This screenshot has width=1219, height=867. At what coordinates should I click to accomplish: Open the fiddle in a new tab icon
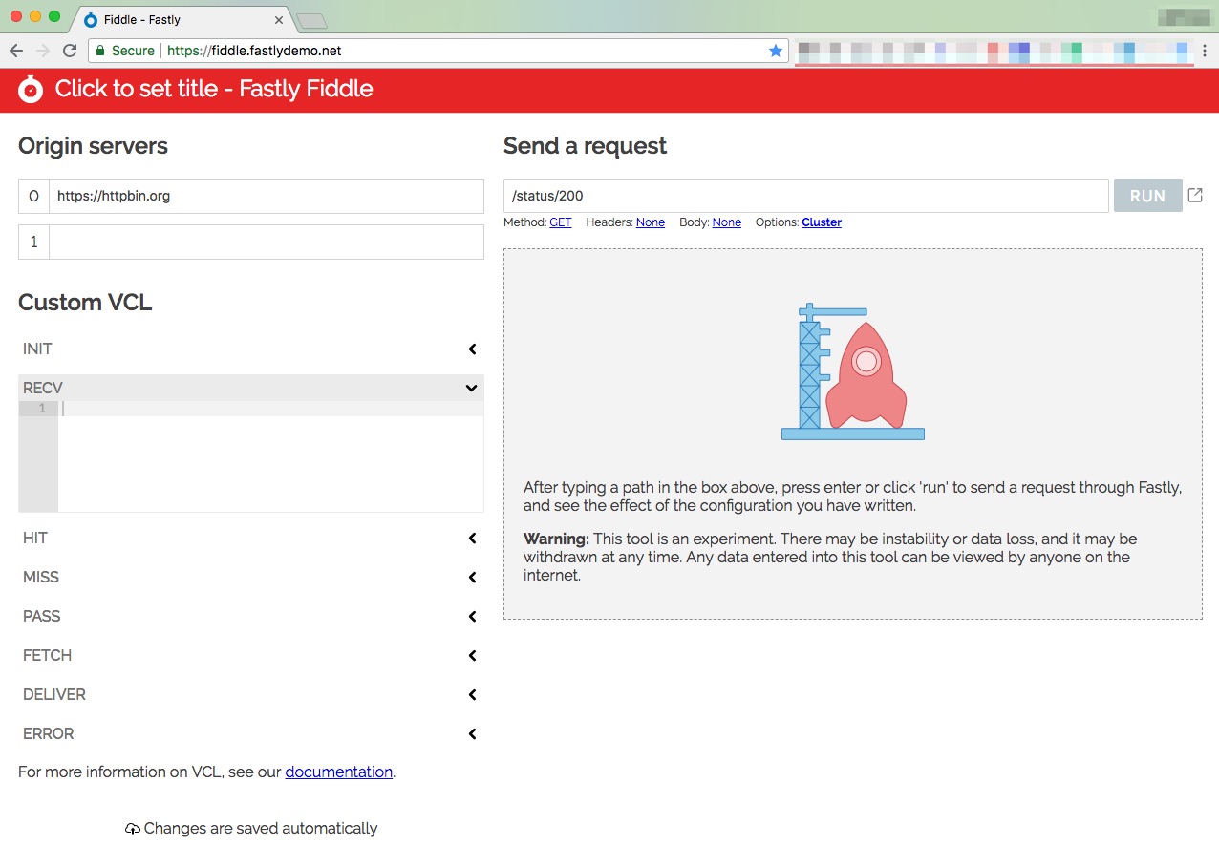[1195, 194]
